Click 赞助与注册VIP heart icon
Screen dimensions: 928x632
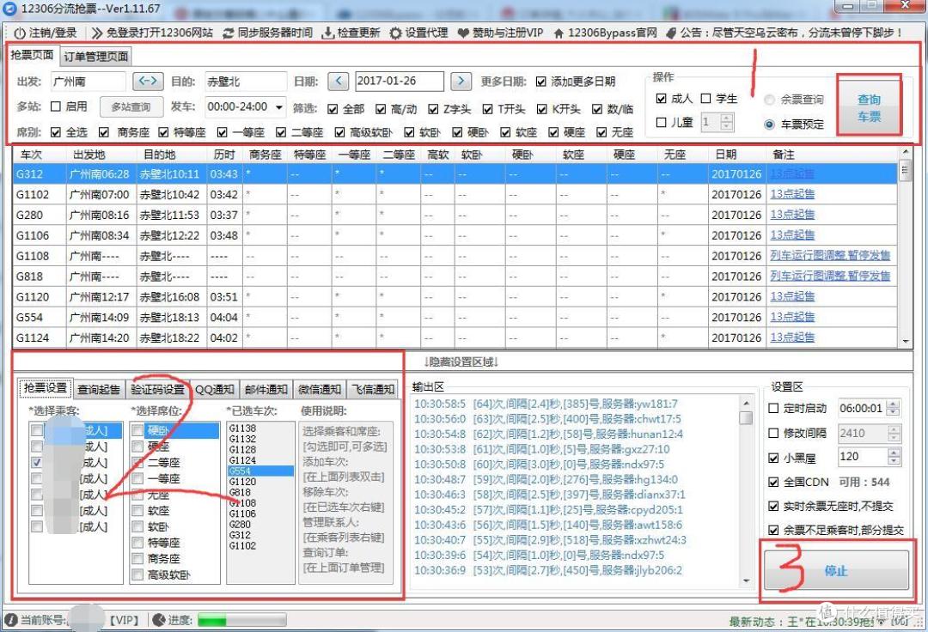click(x=463, y=33)
